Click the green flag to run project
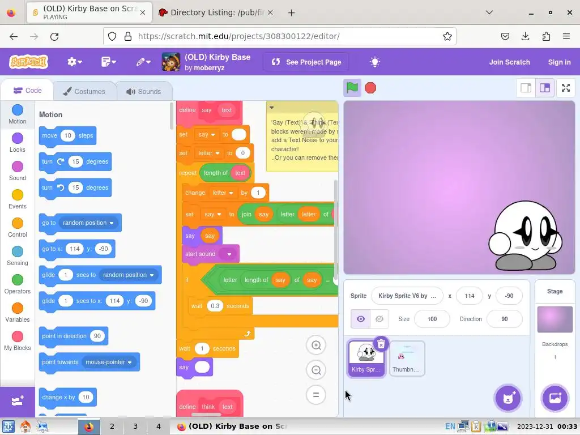Screen dimensions: 580x435 (x=352, y=88)
